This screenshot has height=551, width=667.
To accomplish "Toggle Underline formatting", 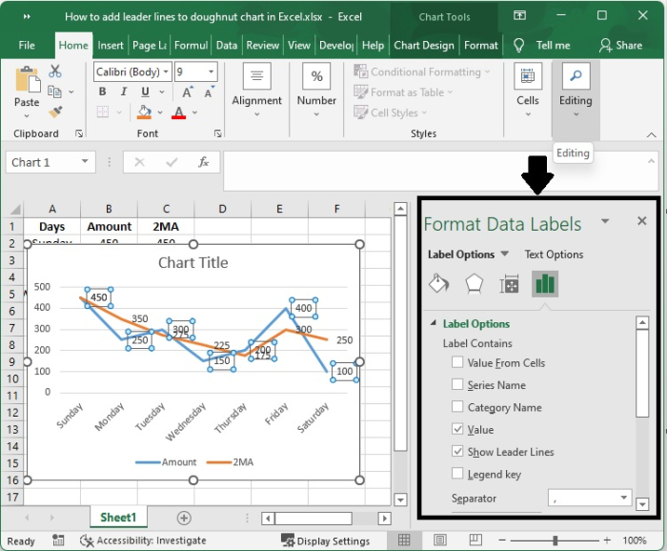I will coord(145,92).
